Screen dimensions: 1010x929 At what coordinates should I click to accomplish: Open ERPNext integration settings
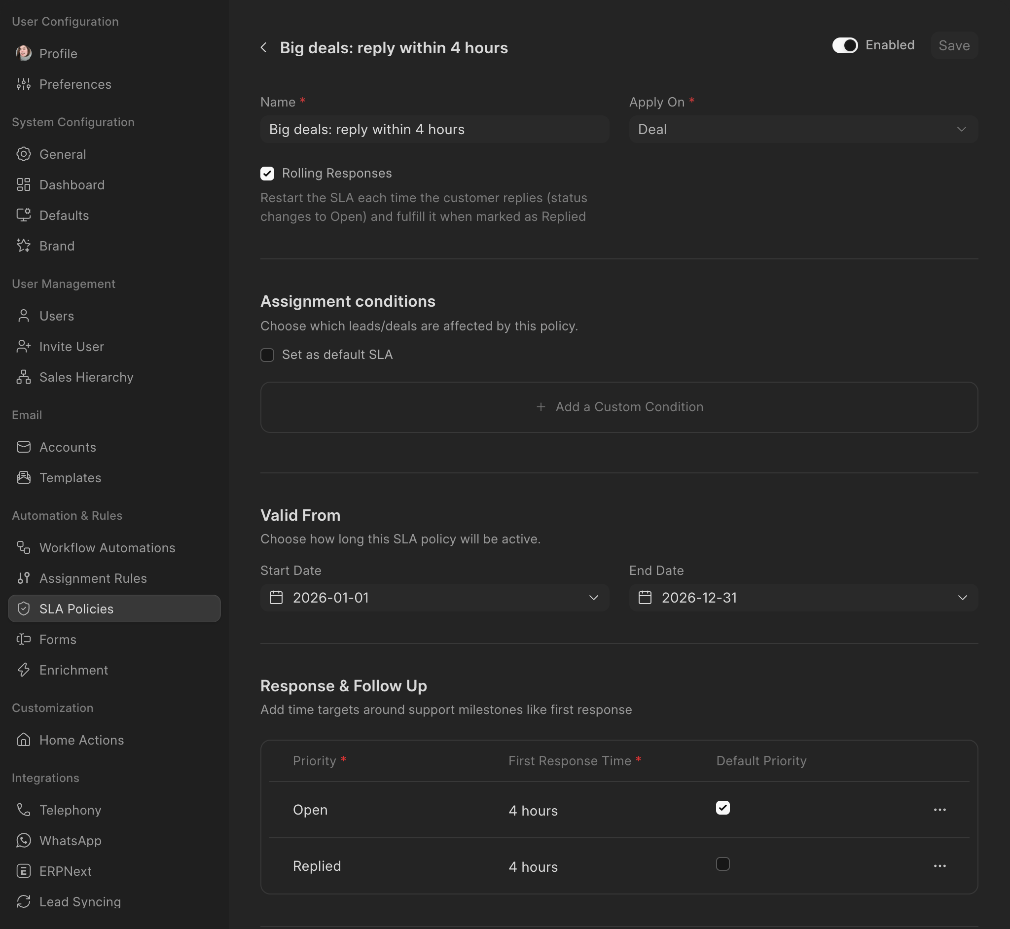point(114,871)
